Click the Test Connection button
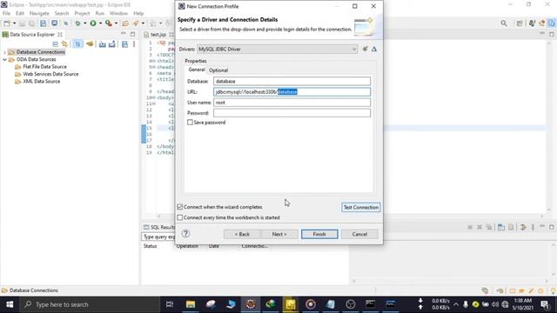 tap(361, 207)
